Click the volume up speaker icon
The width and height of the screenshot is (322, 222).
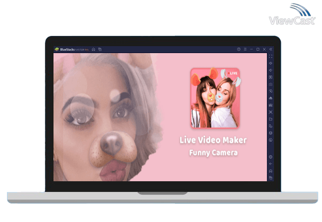tap(271, 63)
